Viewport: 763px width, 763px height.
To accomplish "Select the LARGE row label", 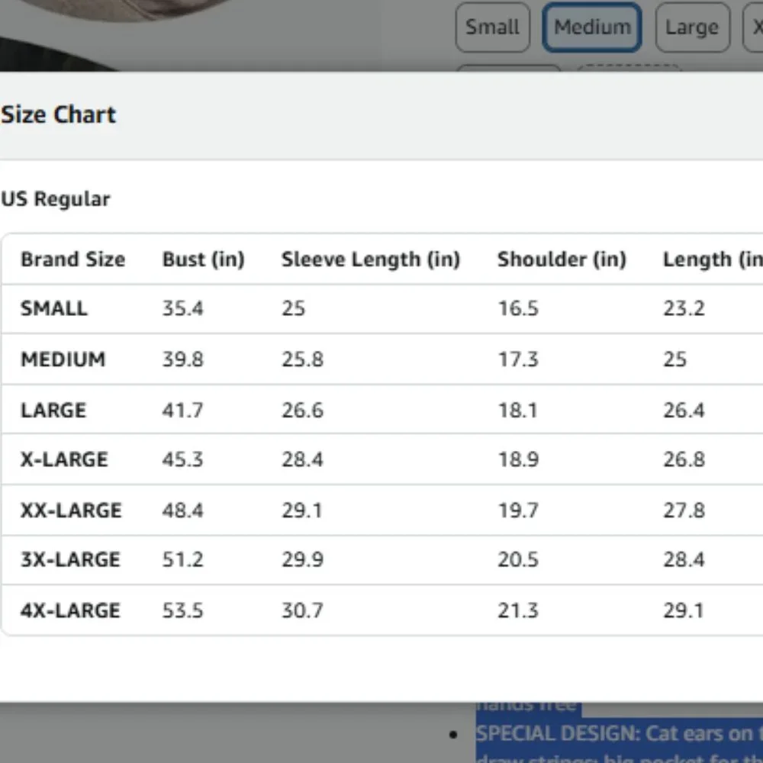I will pyautogui.click(x=53, y=410).
